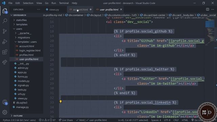Click the split editor right icon

(208, 9)
